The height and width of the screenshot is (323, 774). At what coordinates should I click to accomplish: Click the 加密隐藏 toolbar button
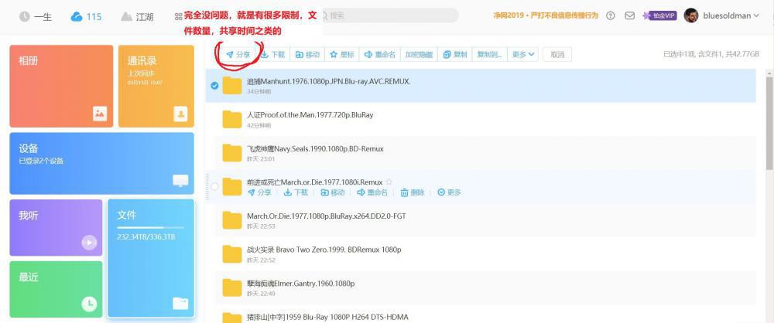419,55
